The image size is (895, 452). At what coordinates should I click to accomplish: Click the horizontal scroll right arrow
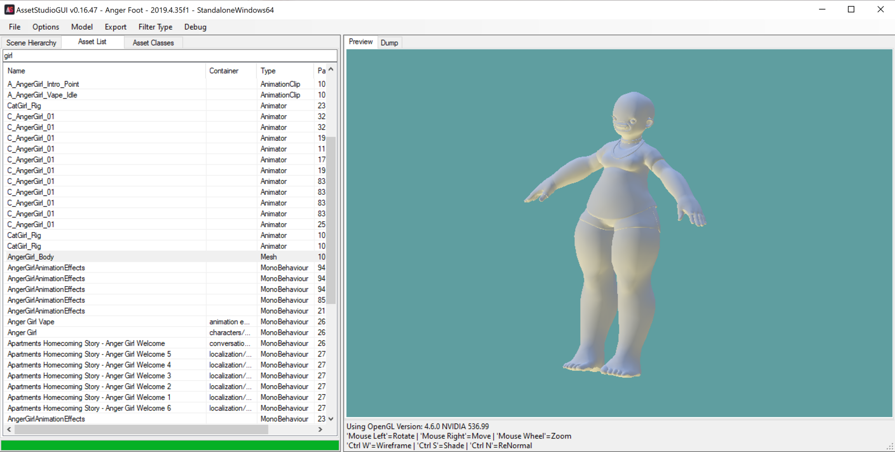tap(320, 430)
